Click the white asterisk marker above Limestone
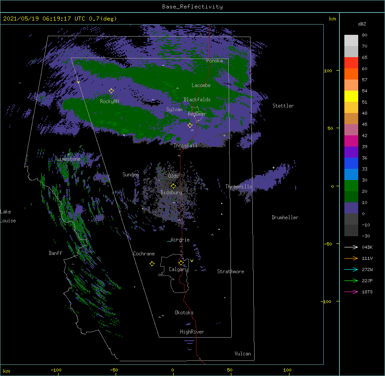 [x=68, y=155]
